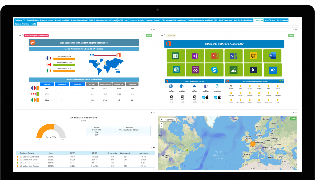Collapse the Maltem Insight Performance widget

[154, 29]
